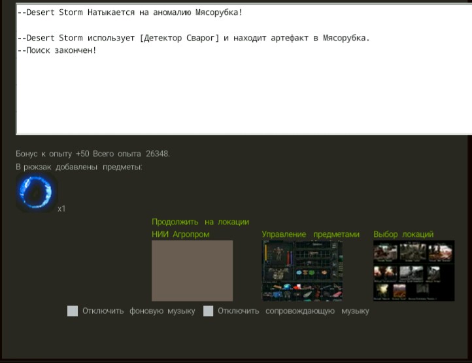Click the 'НИИ Агропром' link text
472x363 pixels.
[180, 234]
